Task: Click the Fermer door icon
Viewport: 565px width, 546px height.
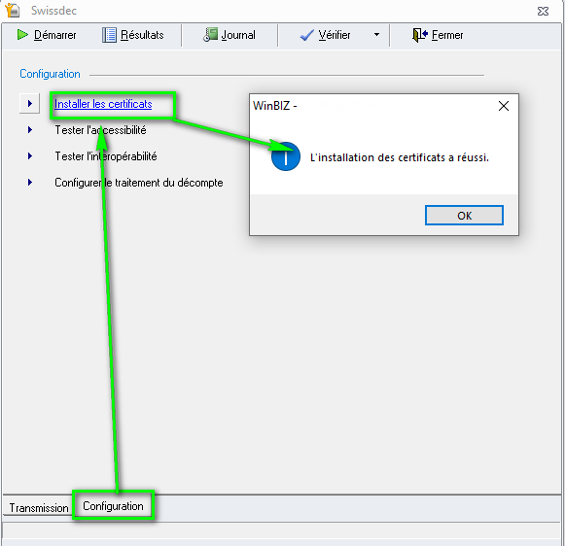Action: (x=420, y=35)
